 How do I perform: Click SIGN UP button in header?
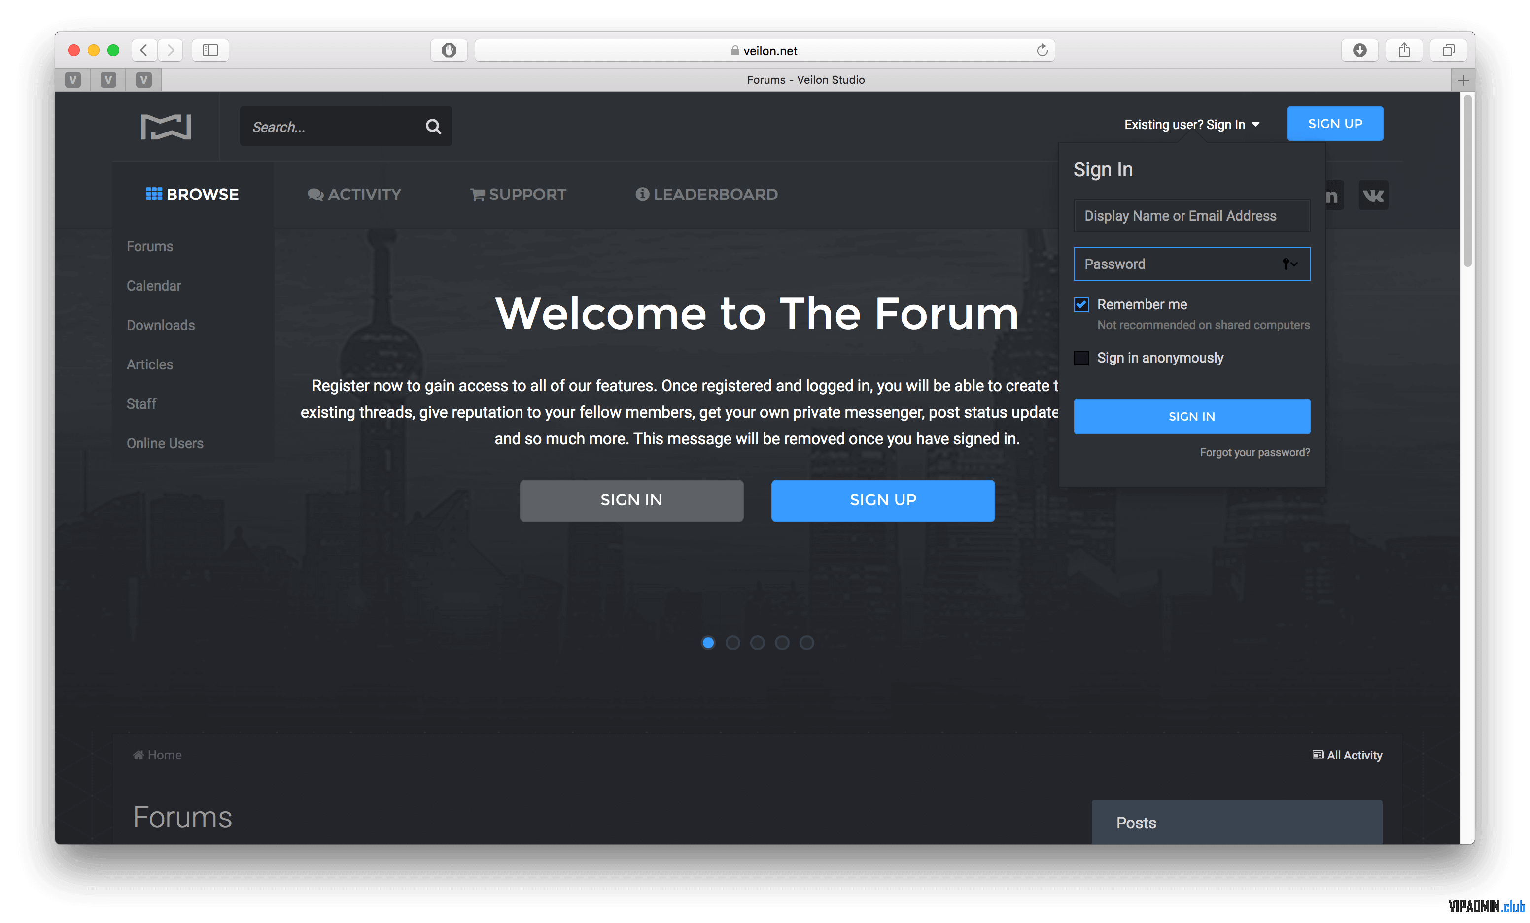click(x=1335, y=124)
